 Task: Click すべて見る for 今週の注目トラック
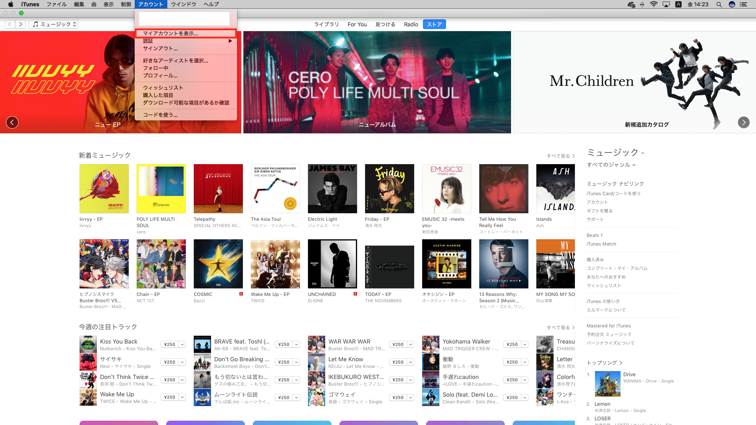[x=560, y=328]
